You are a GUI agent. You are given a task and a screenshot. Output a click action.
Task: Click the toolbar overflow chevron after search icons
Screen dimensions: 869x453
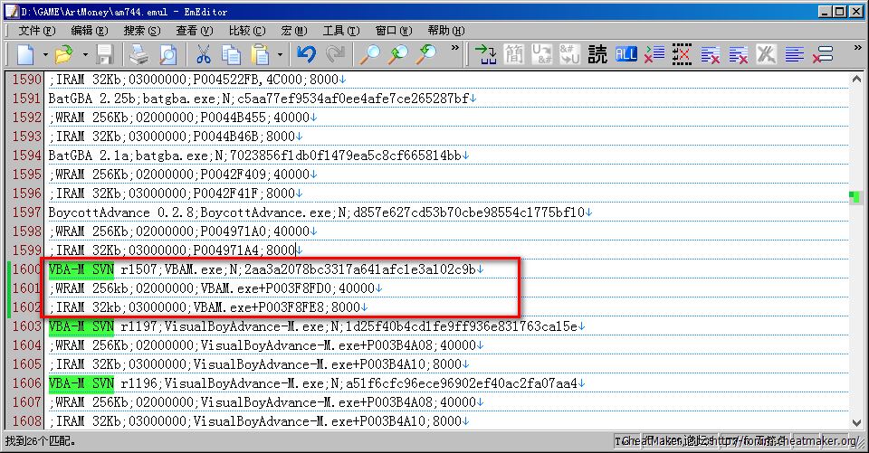point(454,49)
